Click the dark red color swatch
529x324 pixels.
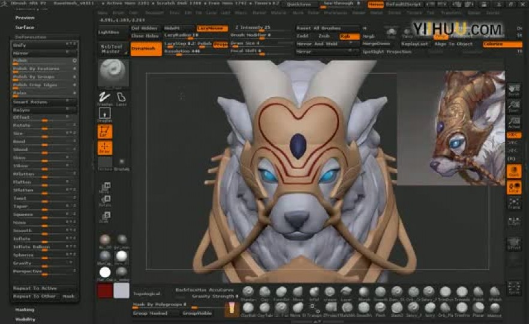click(x=105, y=291)
